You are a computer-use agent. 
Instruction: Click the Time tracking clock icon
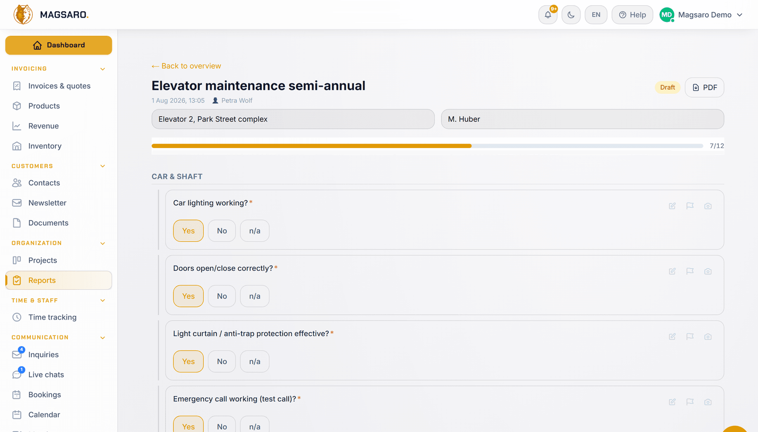tap(17, 317)
